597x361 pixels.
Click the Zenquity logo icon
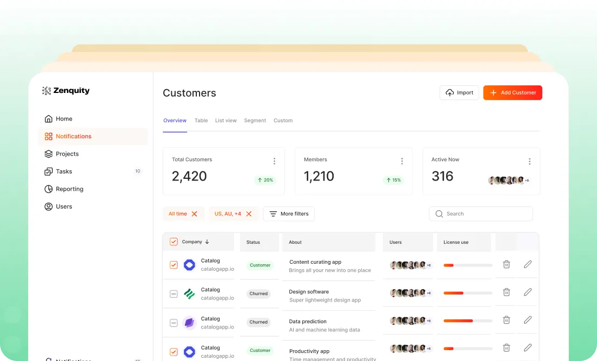click(47, 91)
